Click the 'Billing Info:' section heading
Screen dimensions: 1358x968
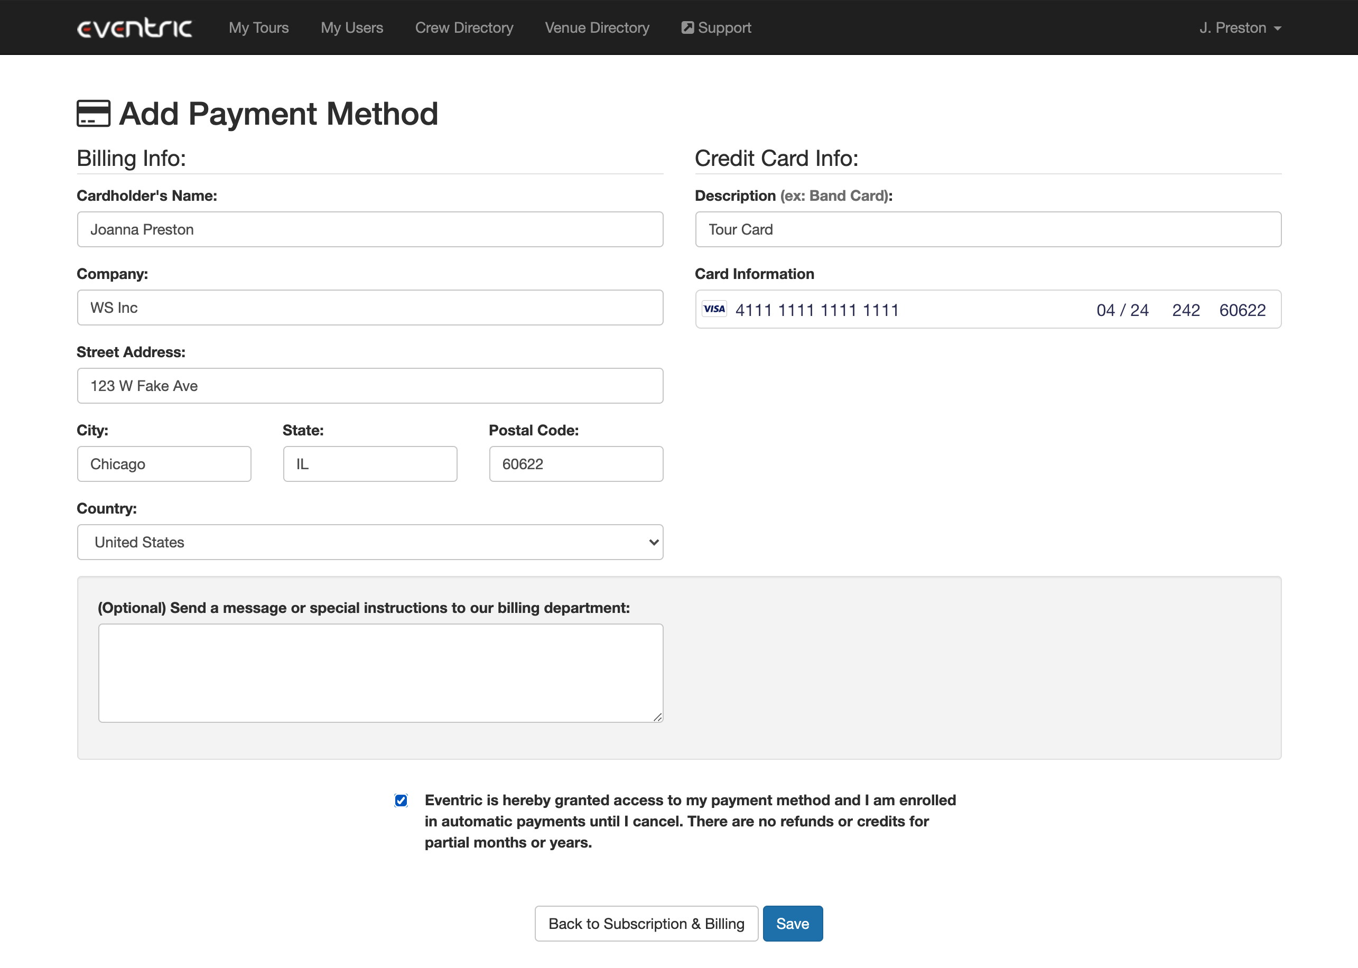pos(131,158)
